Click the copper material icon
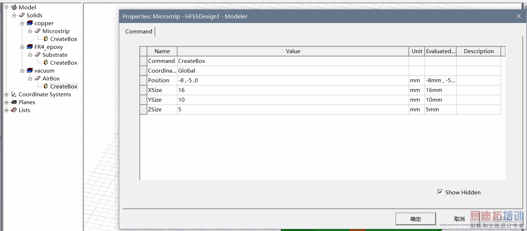Screen dimensions: 527x231 pos(30,23)
